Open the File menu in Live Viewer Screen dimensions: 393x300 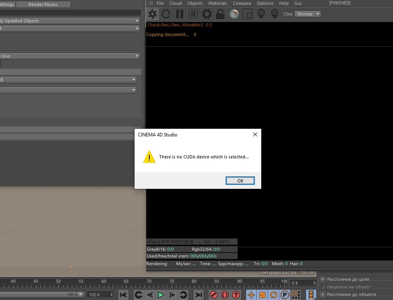pos(160,3)
